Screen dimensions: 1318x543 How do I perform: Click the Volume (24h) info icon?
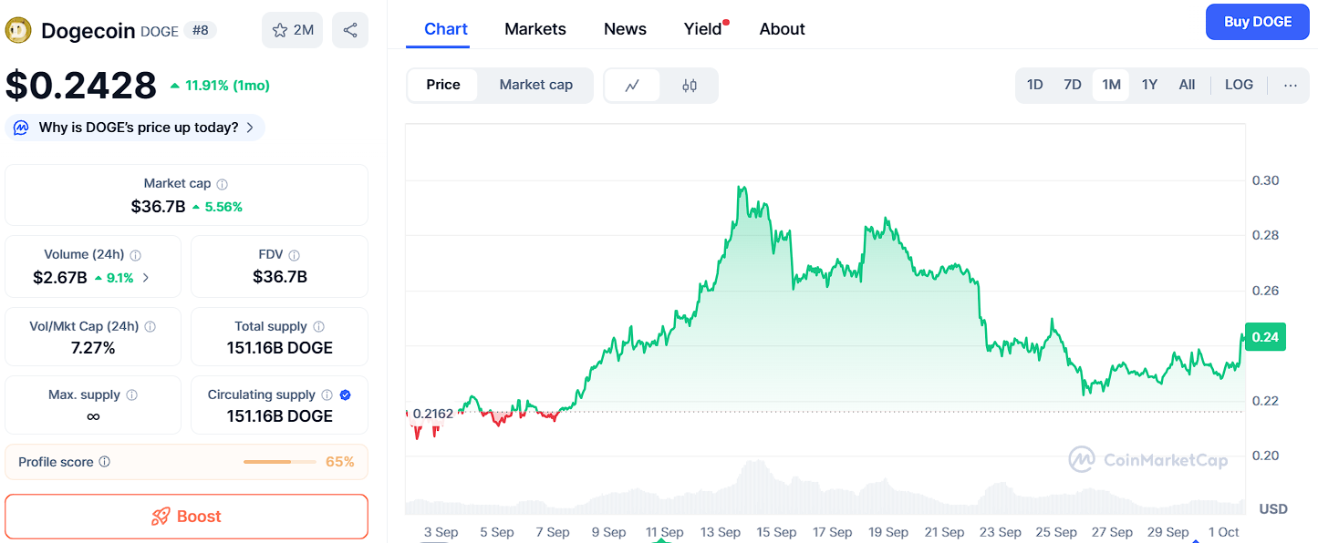(x=136, y=255)
